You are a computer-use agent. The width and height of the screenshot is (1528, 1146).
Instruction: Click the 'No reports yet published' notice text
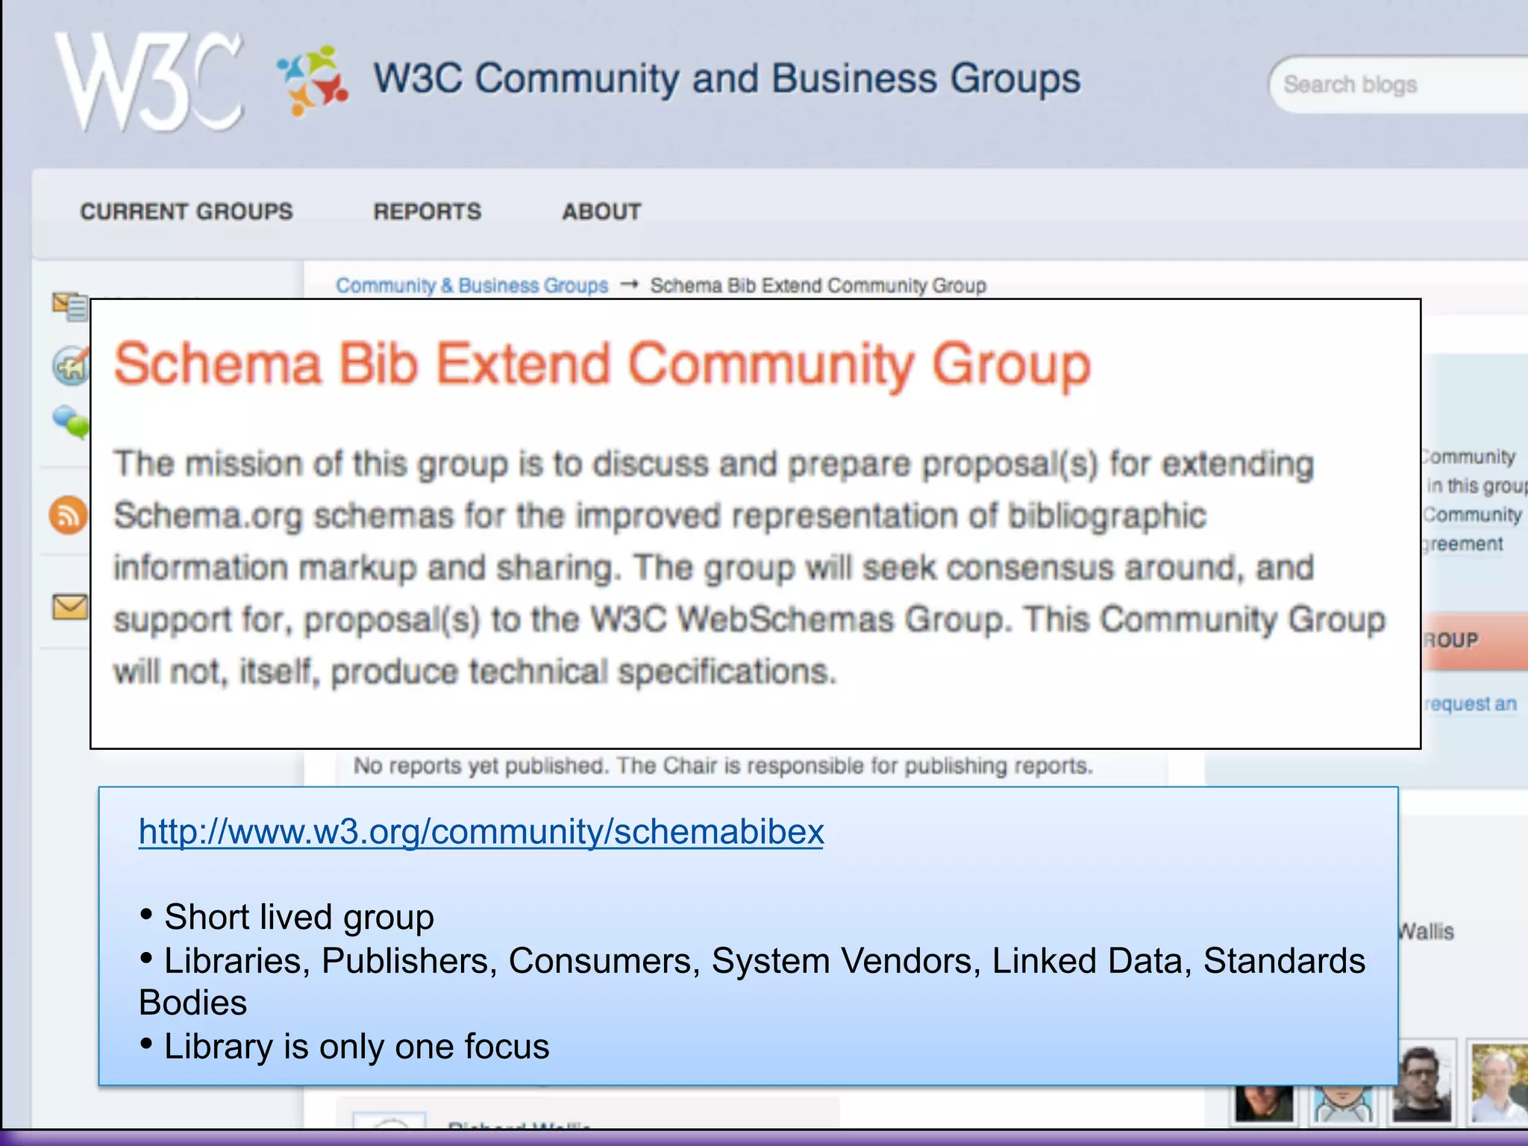(722, 765)
